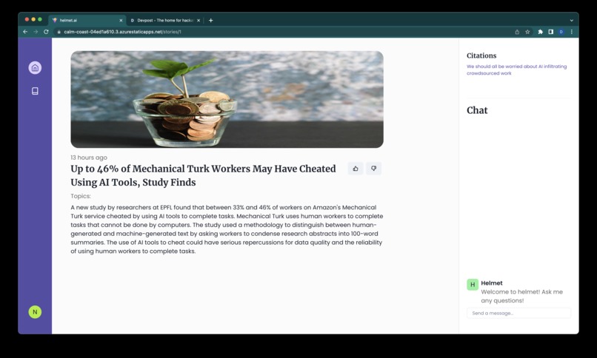The width and height of the screenshot is (597, 358).
Task: Click the Send a message input field
Action: [518, 313]
